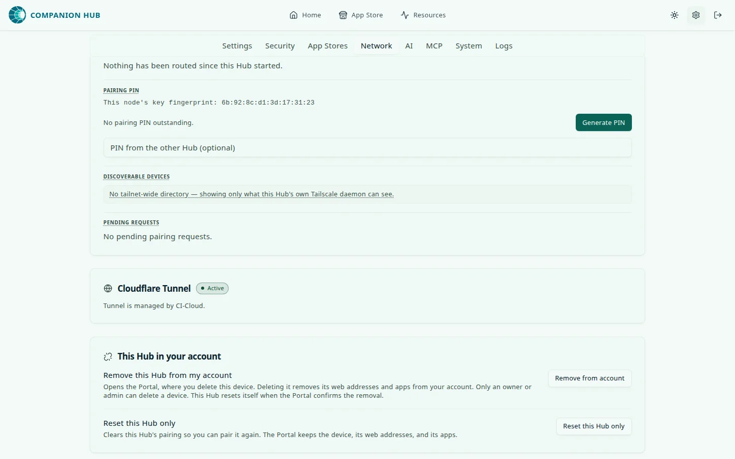Click the PENDING REQUESTS heading
The height and width of the screenshot is (459, 735).
[x=131, y=222]
